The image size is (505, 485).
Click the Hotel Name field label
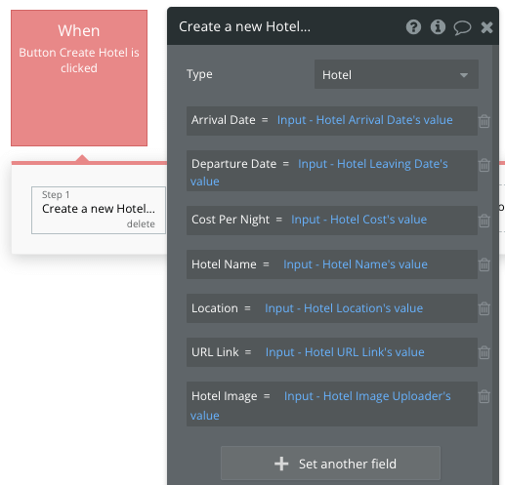click(x=224, y=264)
